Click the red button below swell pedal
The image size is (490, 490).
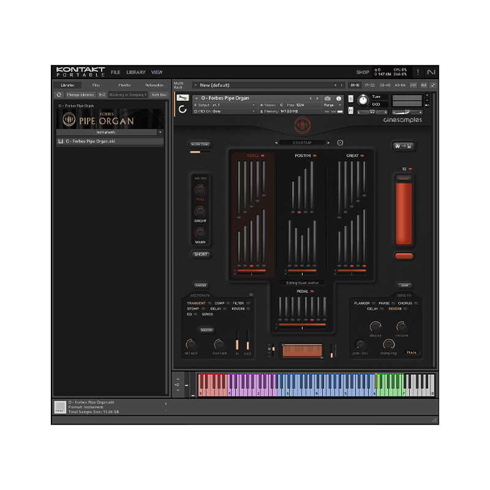pyautogui.click(x=404, y=256)
